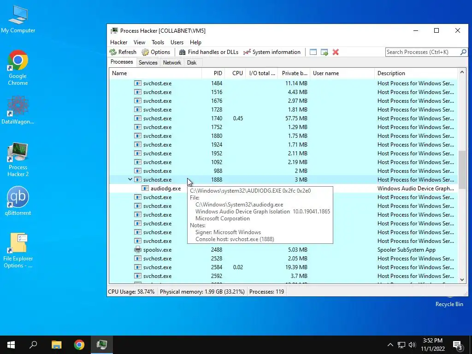Select svchost.exe with PID 988
Viewport: 472px width, 354px height.
[283, 171]
